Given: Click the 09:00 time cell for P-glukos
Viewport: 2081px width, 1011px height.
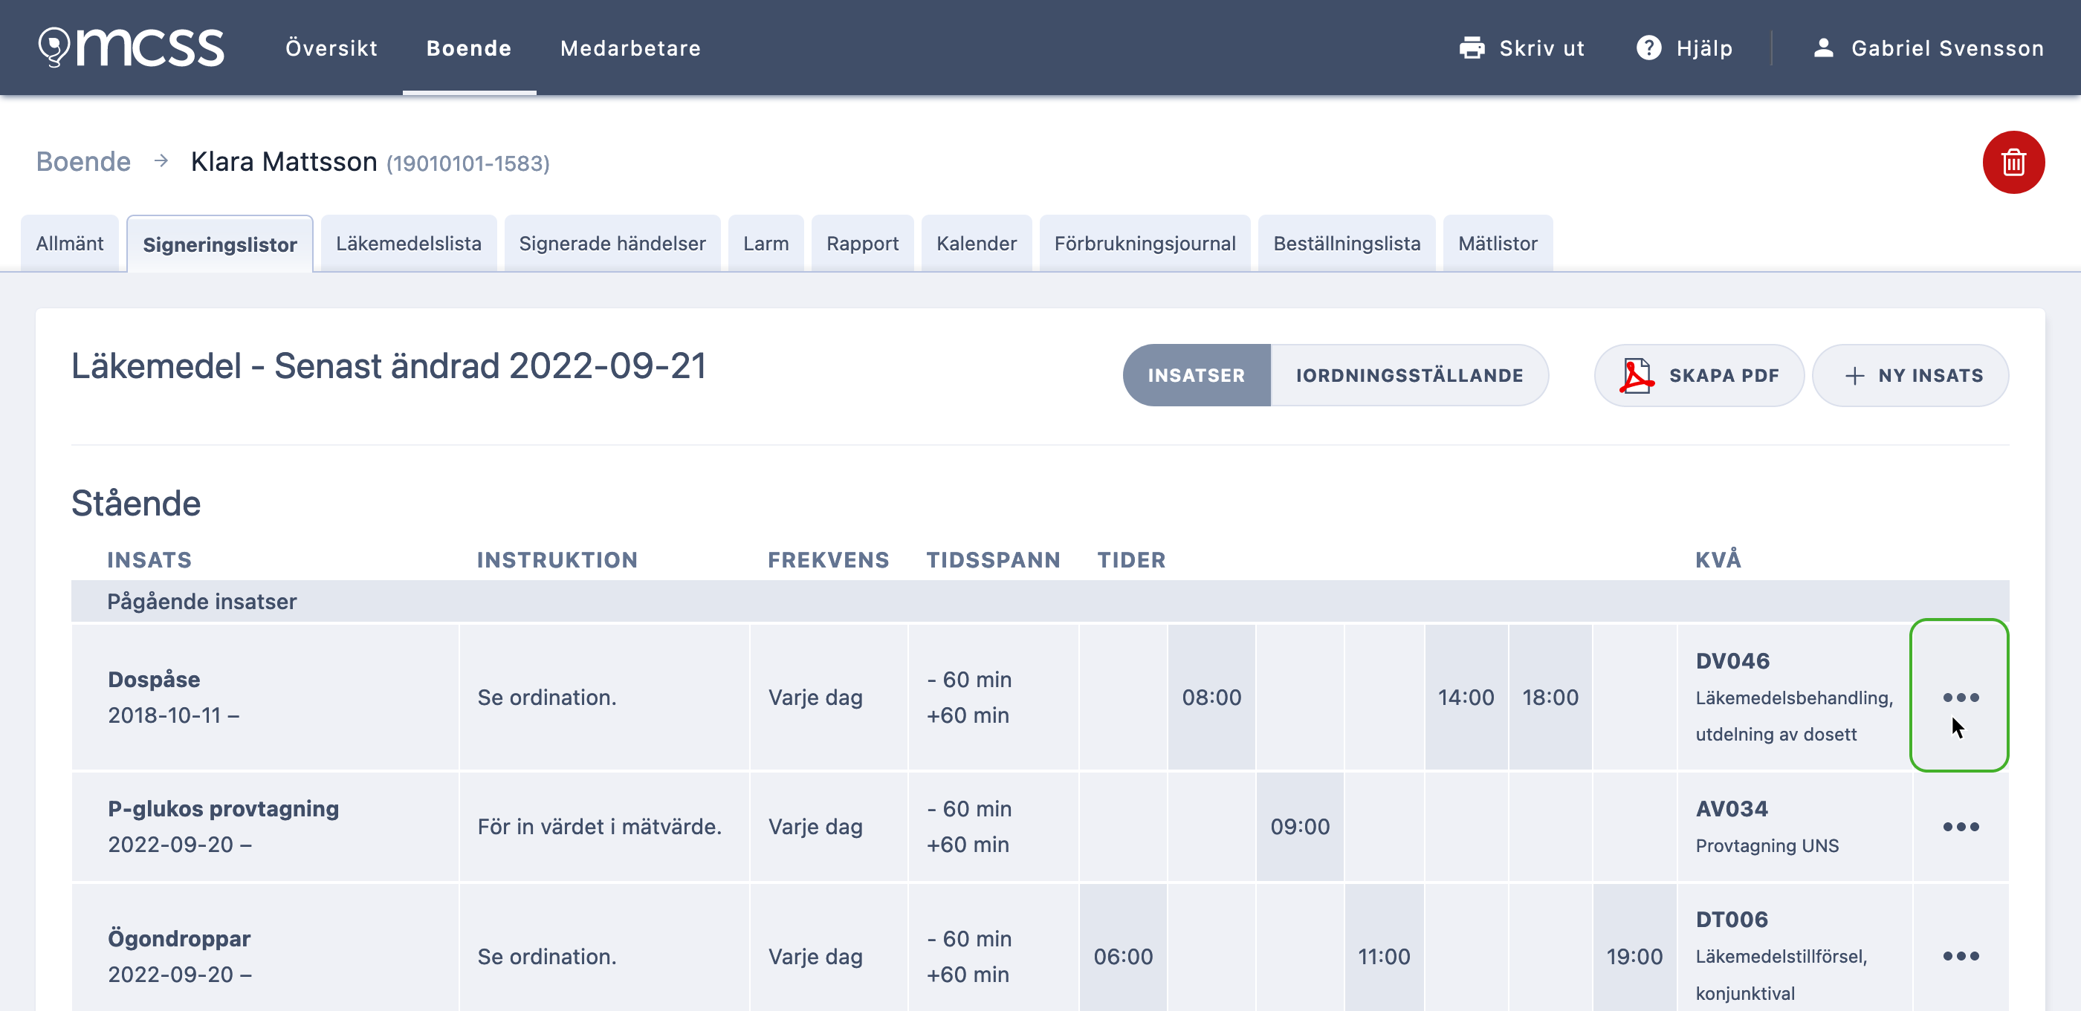Looking at the screenshot, I should (x=1299, y=826).
